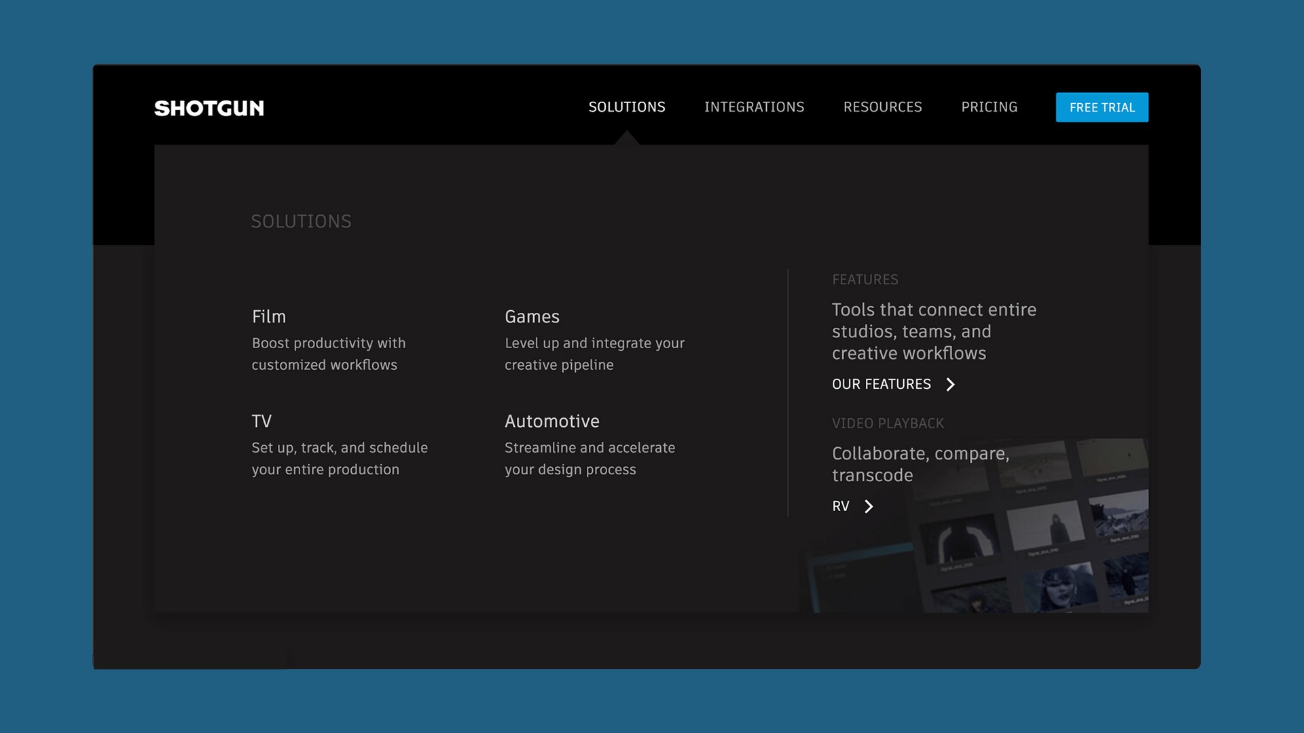Select the Automotive solution heading
This screenshot has height=733, width=1304.
tap(551, 421)
